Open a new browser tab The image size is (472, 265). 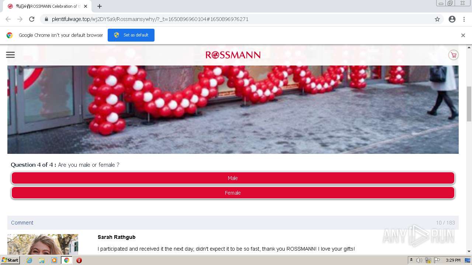tap(100, 6)
